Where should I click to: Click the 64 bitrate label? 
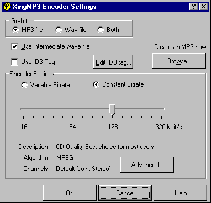coord(72,127)
